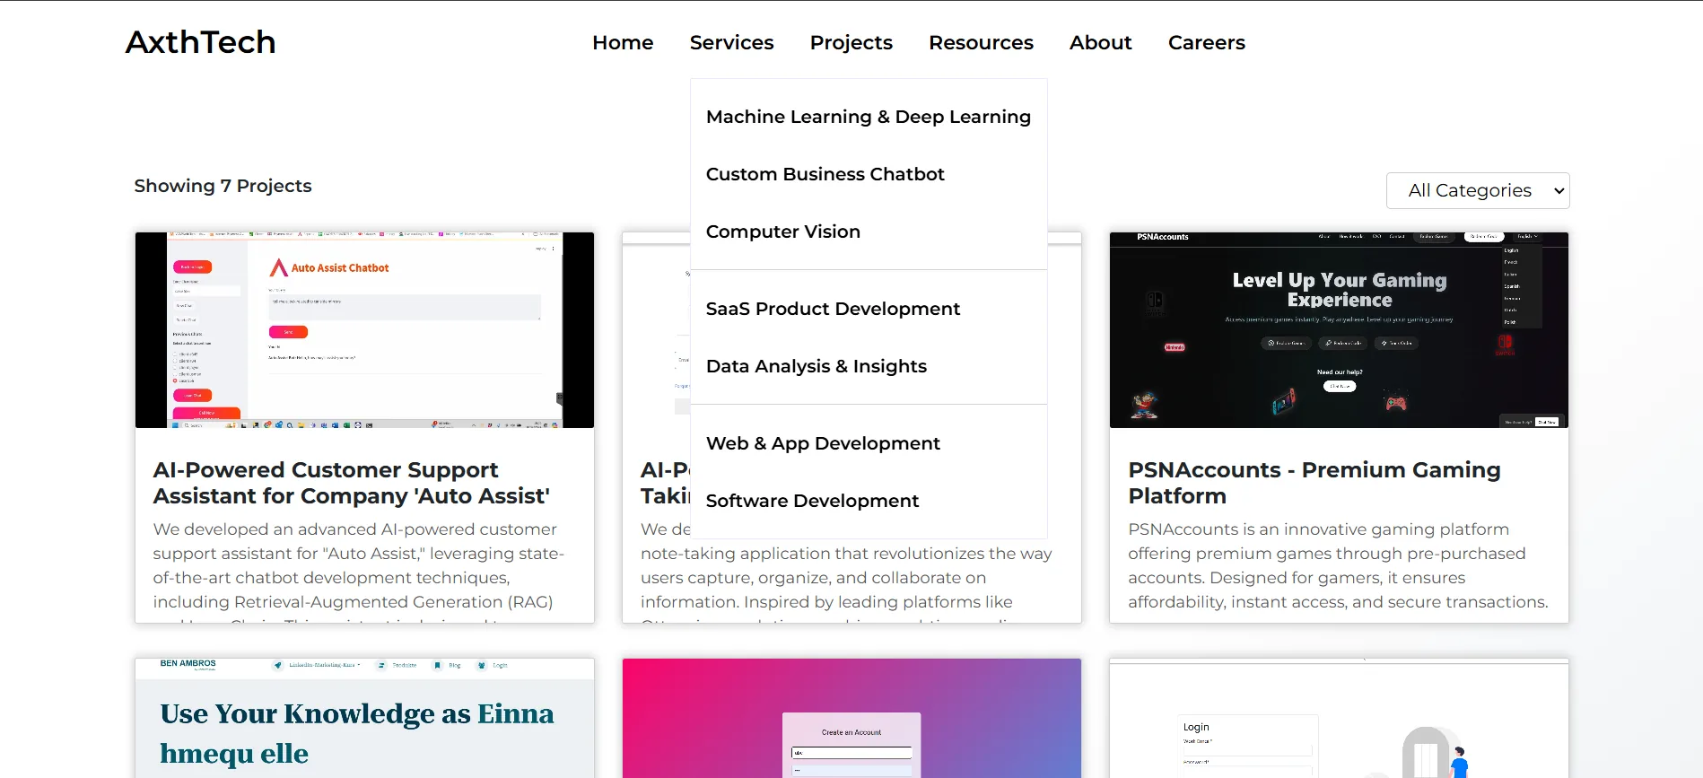
Task: Choose Software Development menu entry
Action: click(812, 501)
